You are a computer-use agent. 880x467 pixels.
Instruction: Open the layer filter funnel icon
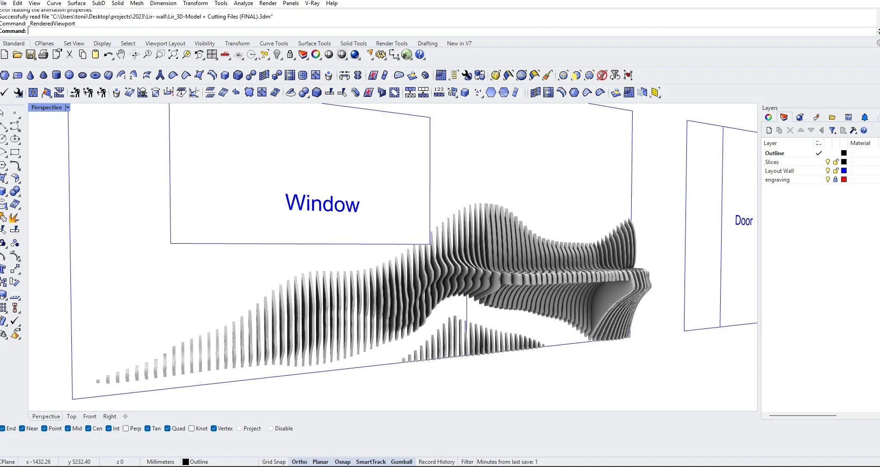[832, 130]
